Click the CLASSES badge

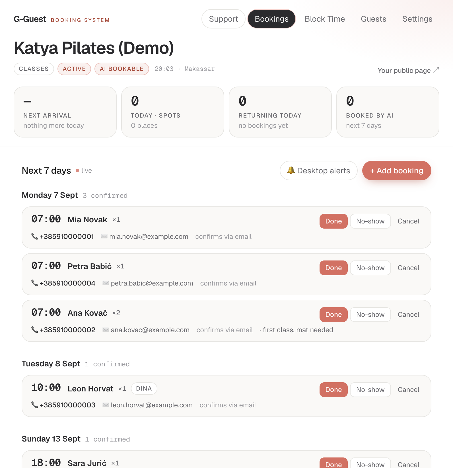click(34, 69)
